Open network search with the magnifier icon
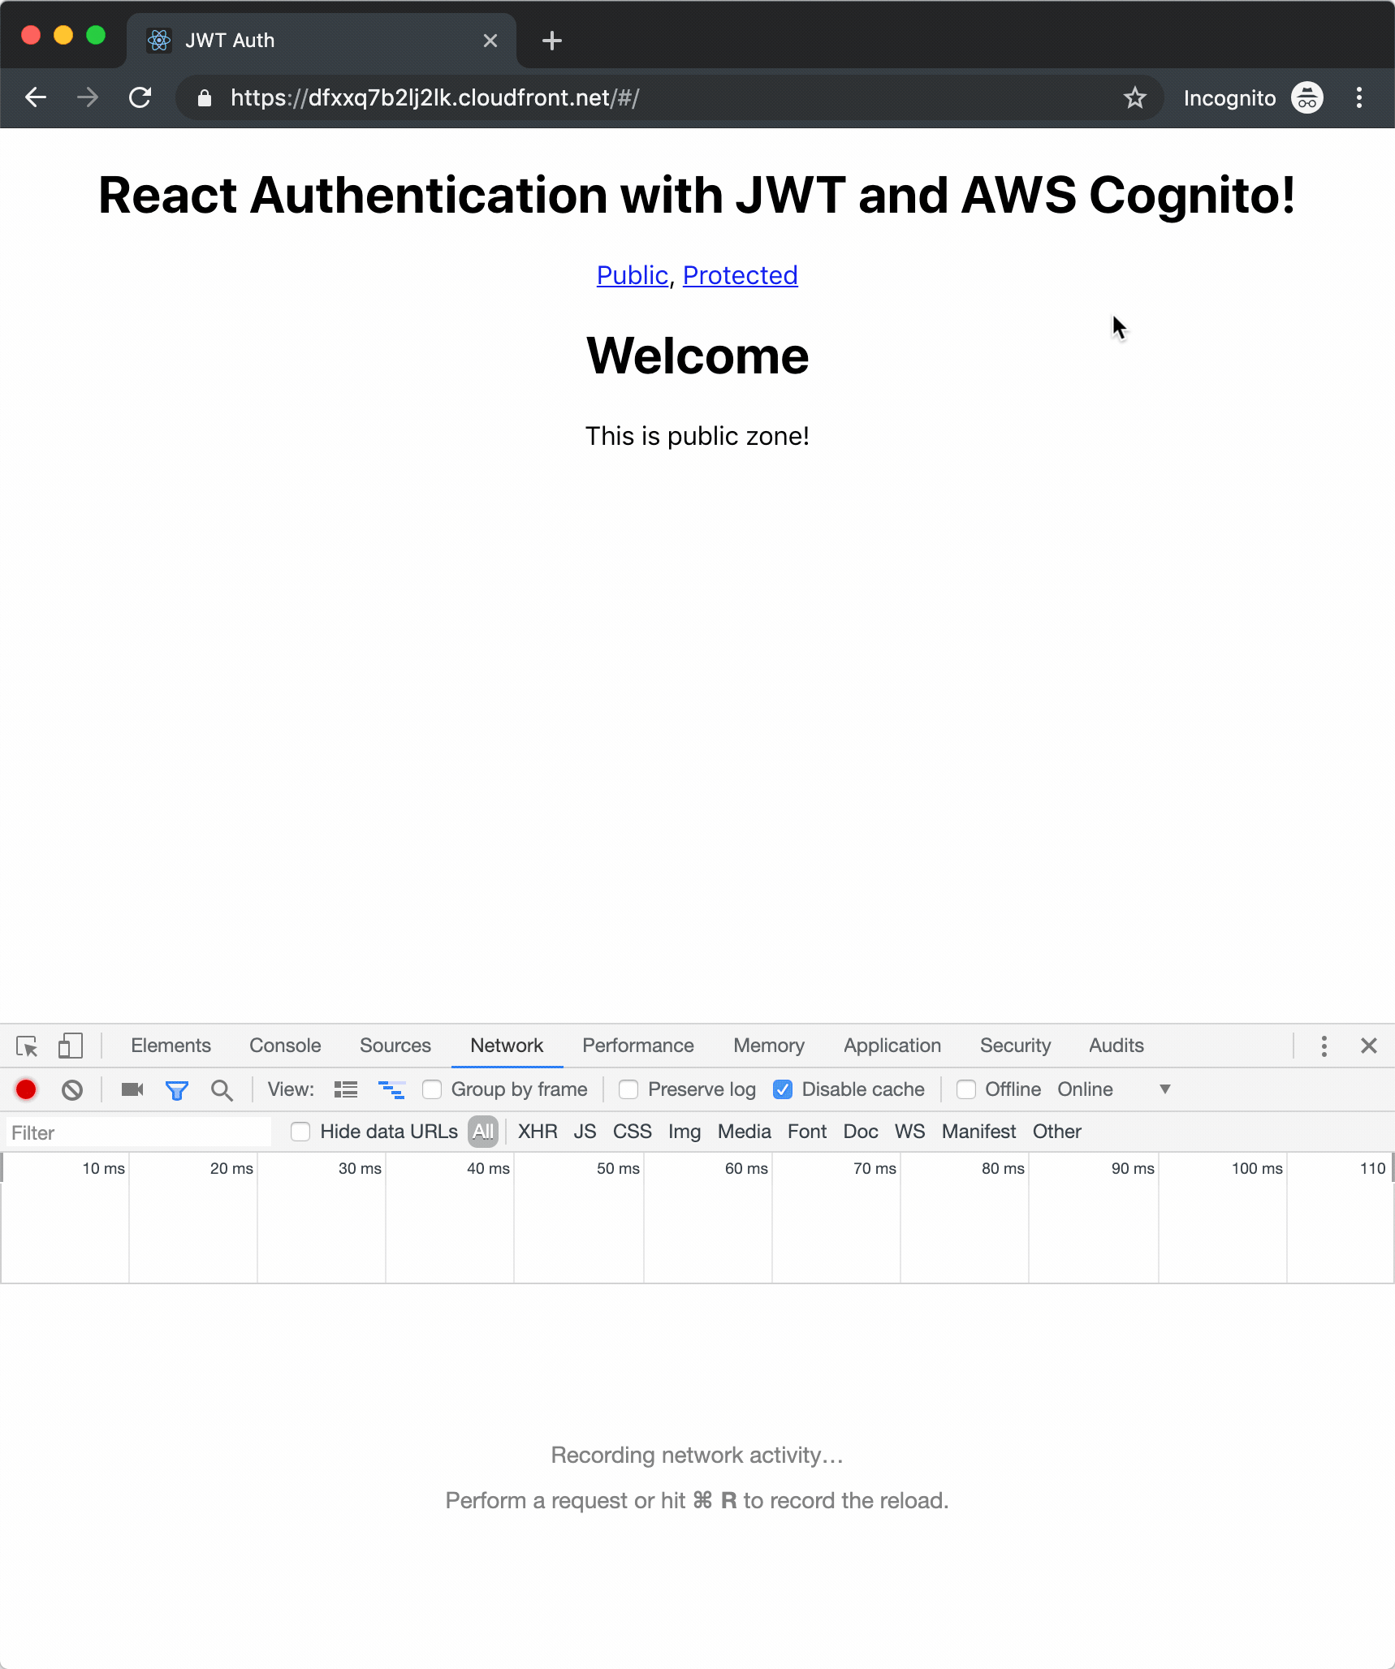Viewport: 1395px width, 1669px height. tap(222, 1090)
